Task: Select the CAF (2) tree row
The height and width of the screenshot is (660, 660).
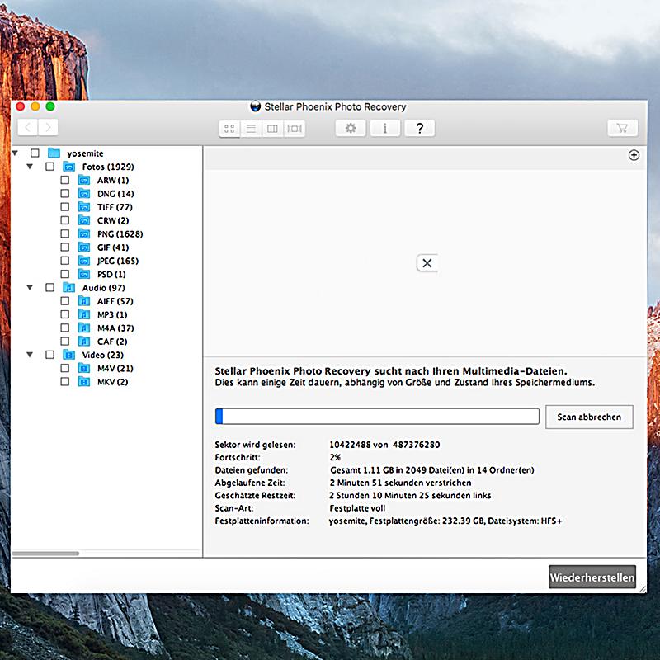Action: click(x=107, y=342)
